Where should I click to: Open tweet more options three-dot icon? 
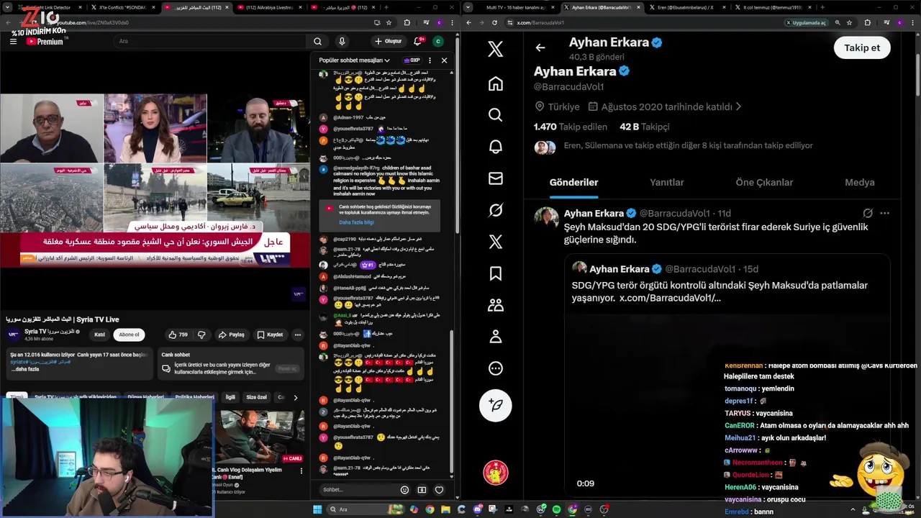[x=884, y=213]
